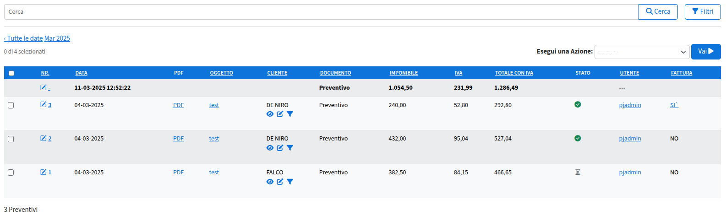Screen dimensions: 726x216
Task: Open the Filtri button
Action: click(703, 12)
